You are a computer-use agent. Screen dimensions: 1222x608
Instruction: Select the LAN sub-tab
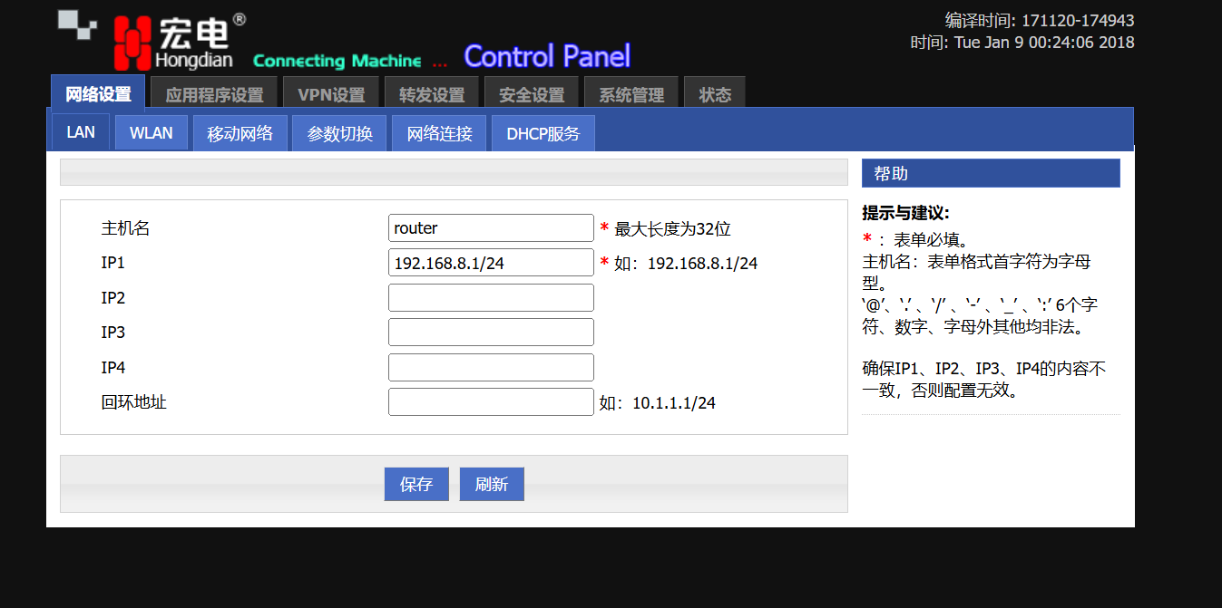click(x=81, y=132)
